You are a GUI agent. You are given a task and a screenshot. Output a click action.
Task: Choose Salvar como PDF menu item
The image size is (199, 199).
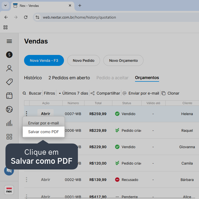[43, 132]
